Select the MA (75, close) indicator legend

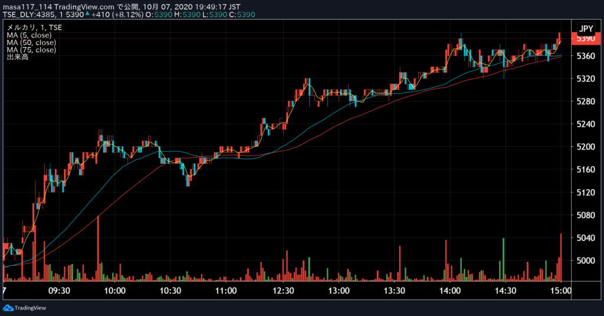coord(31,50)
